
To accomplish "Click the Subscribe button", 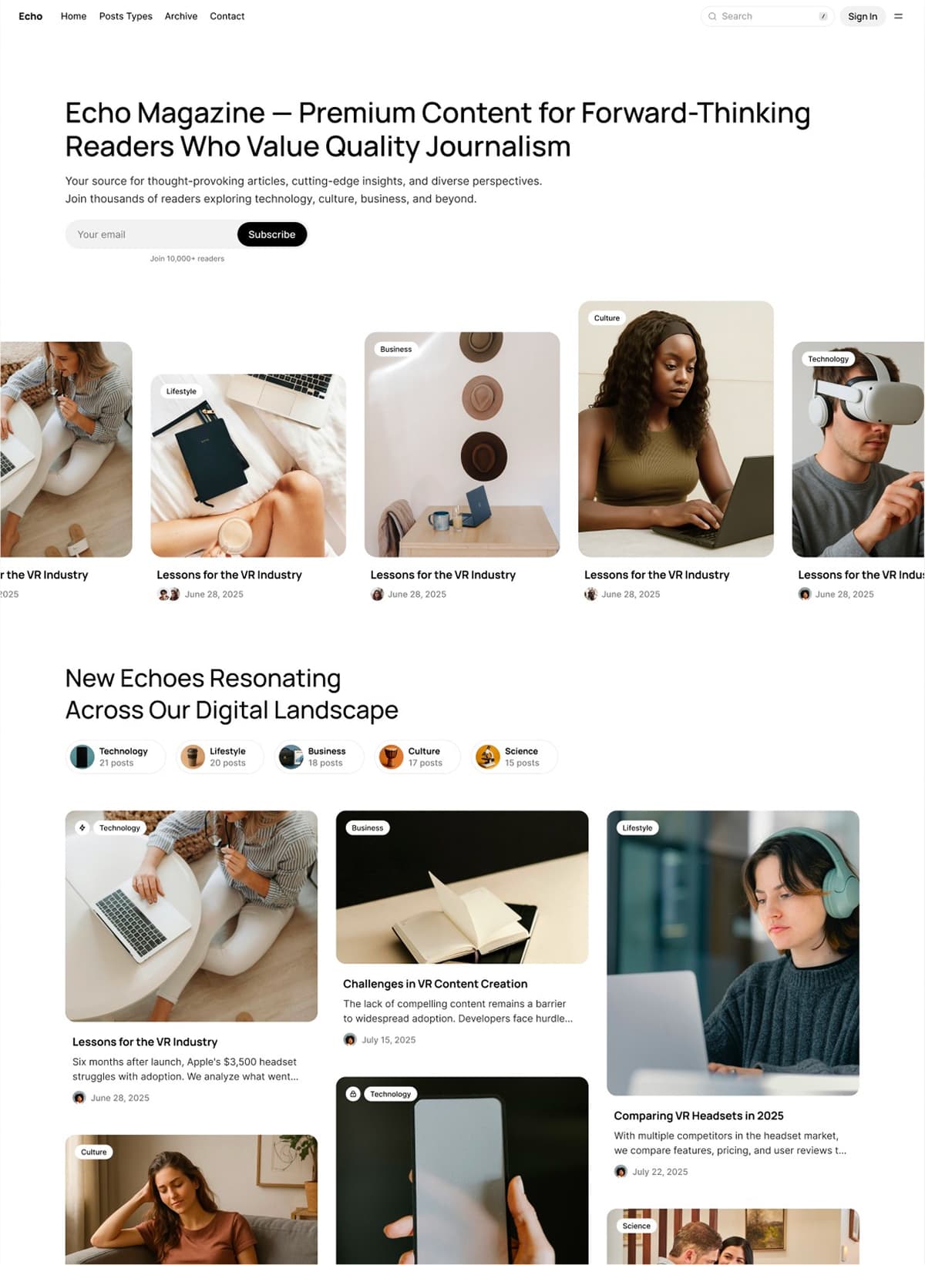I will pyautogui.click(x=272, y=234).
